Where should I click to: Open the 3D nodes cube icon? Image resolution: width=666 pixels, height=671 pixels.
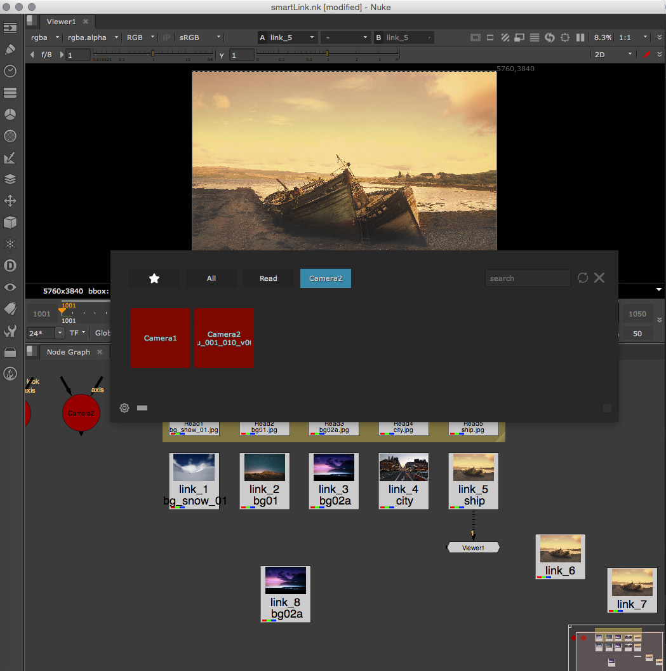coord(10,222)
